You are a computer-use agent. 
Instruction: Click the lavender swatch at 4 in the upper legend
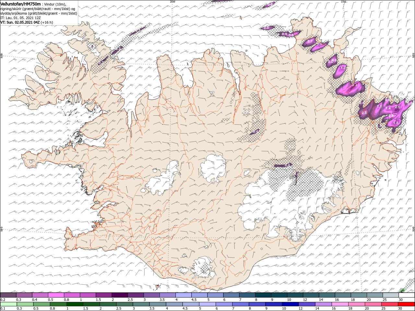pyautogui.click(x=183, y=295)
